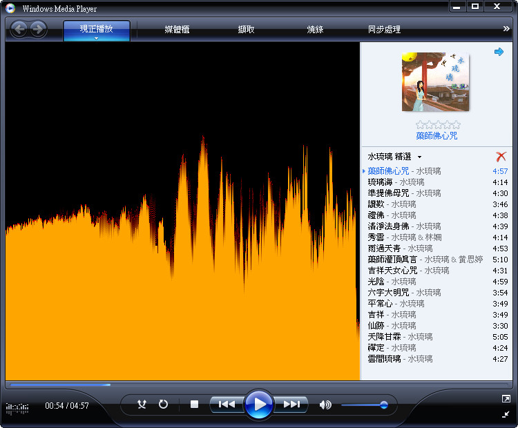Click the equalizer bars icon at bottom left
This screenshot has width=518, height=428.
(17, 409)
